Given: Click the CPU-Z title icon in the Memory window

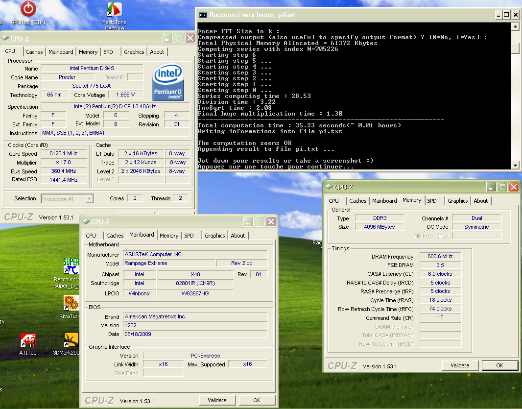Looking at the screenshot, I should click(x=329, y=187).
